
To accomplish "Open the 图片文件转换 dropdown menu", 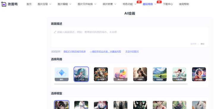I will pyautogui.click(x=87, y=4).
